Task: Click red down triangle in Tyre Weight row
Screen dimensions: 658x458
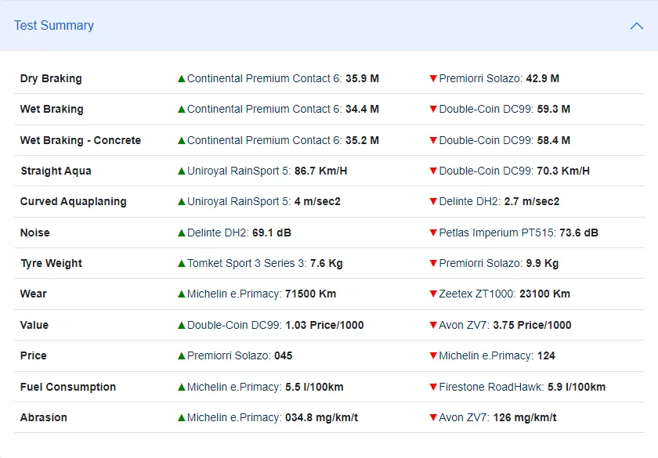Action: pyautogui.click(x=433, y=263)
